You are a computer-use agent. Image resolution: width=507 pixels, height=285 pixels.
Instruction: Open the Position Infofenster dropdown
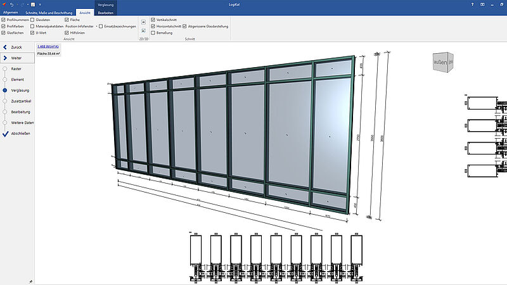click(x=98, y=26)
